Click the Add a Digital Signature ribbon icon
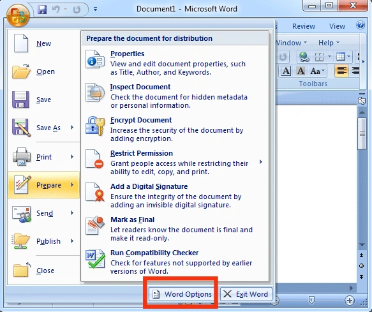This screenshot has width=372, height=312. [x=95, y=192]
